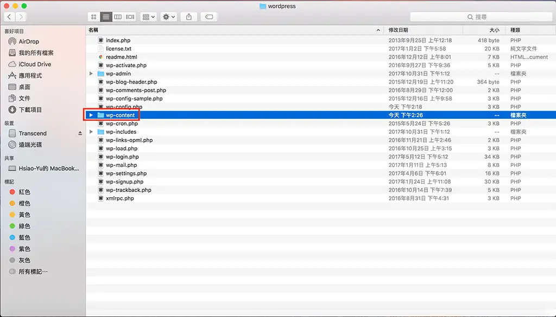556x317 pixels.
Task: Switch to Cover Flow view
Action: [130, 17]
